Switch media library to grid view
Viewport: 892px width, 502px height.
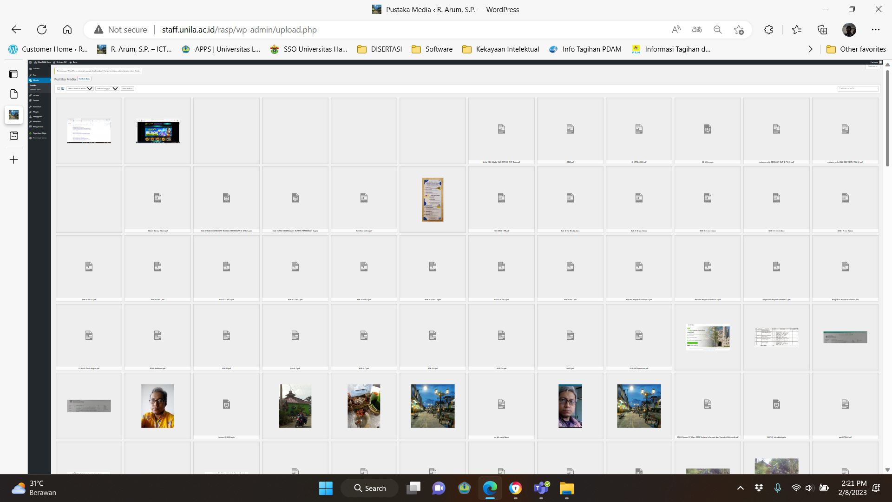(63, 88)
